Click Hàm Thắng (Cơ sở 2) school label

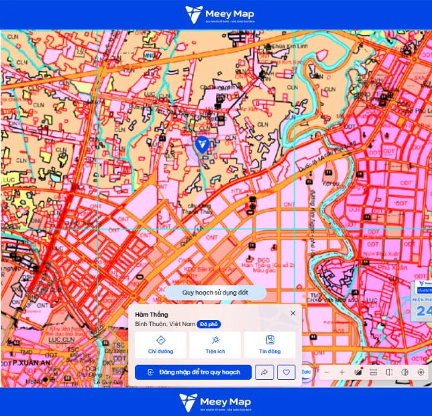pyautogui.click(x=268, y=265)
